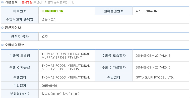Click the 원산지 국가 label cell

[20, 36]
